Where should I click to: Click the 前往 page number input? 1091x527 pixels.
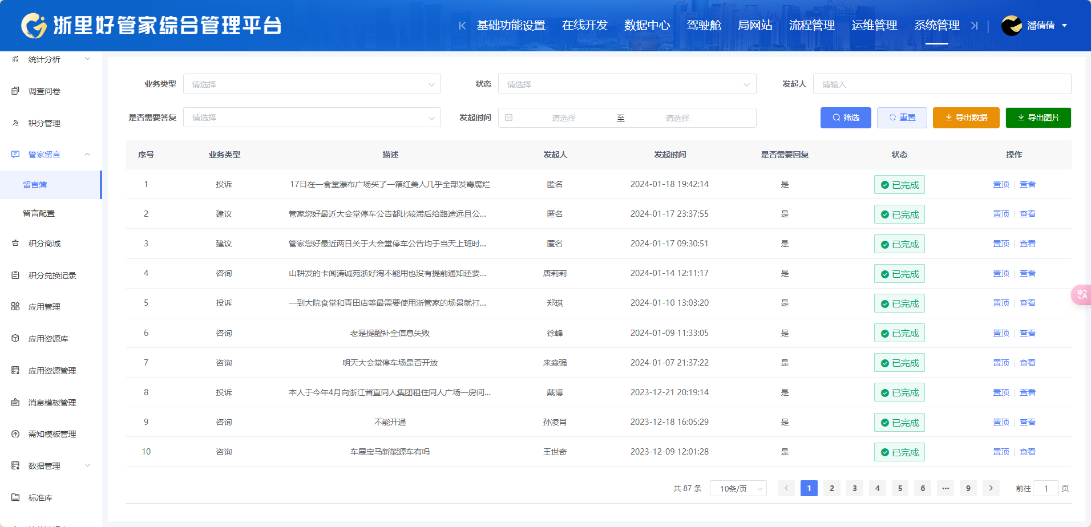click(x=1046, y=488)
